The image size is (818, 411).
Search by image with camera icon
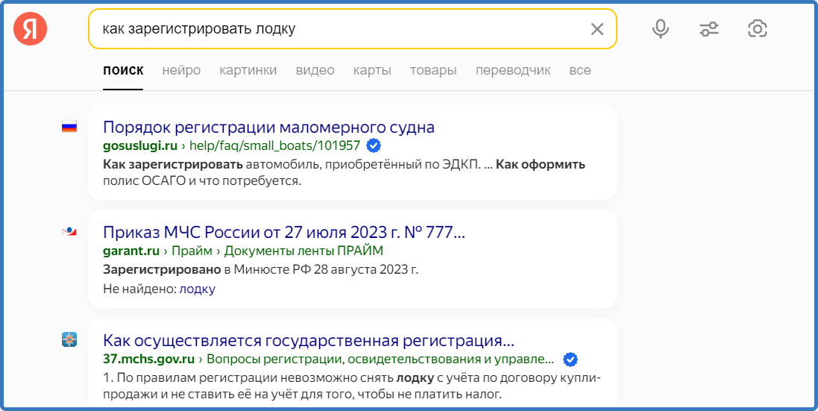[758, 28]
